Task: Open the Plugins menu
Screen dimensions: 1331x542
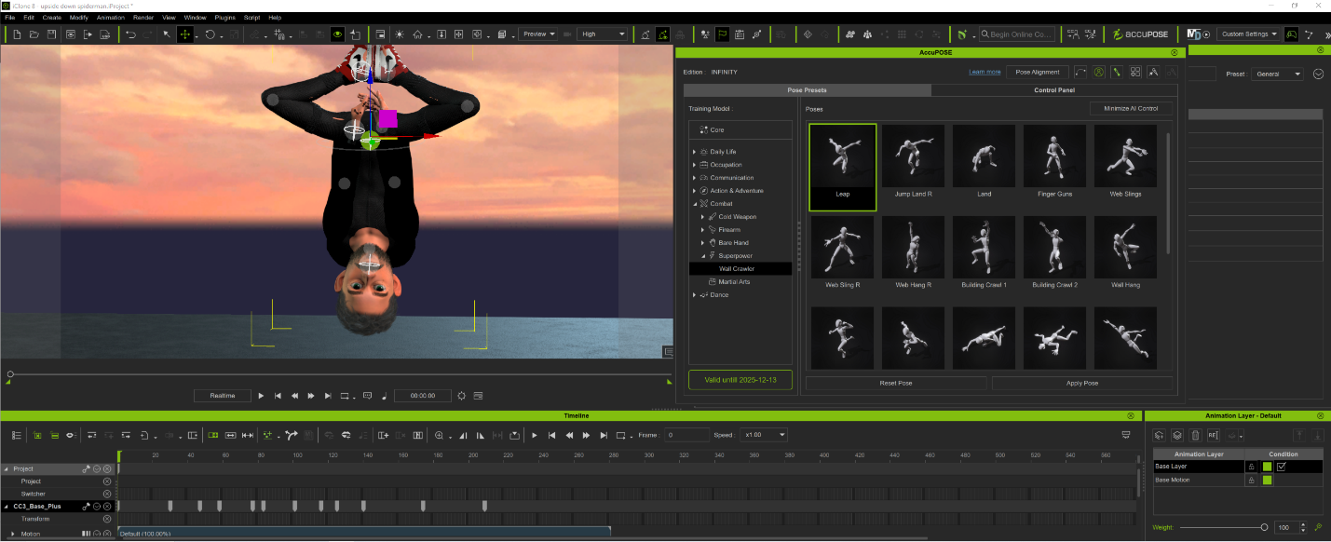Action: 224,17
